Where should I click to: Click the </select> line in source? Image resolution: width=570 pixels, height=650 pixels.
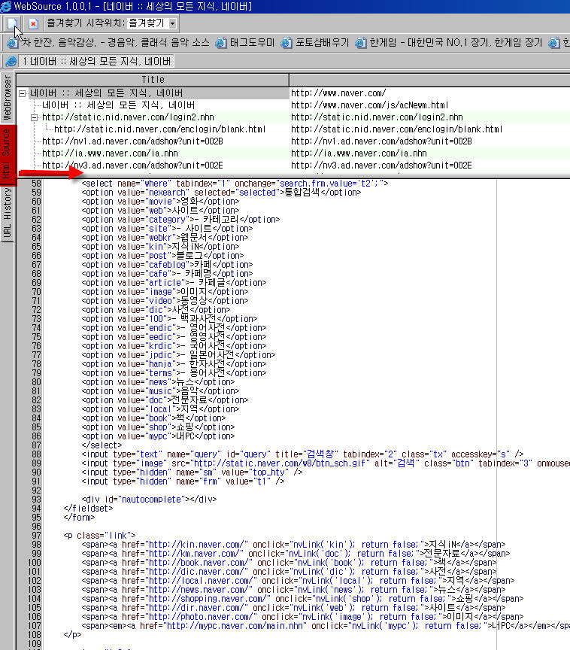pyautogui.click(x=102, y=445)
